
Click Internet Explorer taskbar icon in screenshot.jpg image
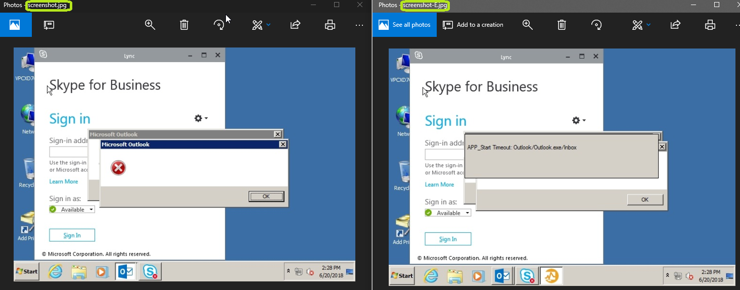(x=55, y=272)
